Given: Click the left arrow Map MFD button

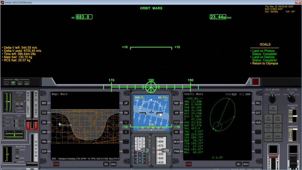Looking at the screenshot, I should (x=126, y=122).
